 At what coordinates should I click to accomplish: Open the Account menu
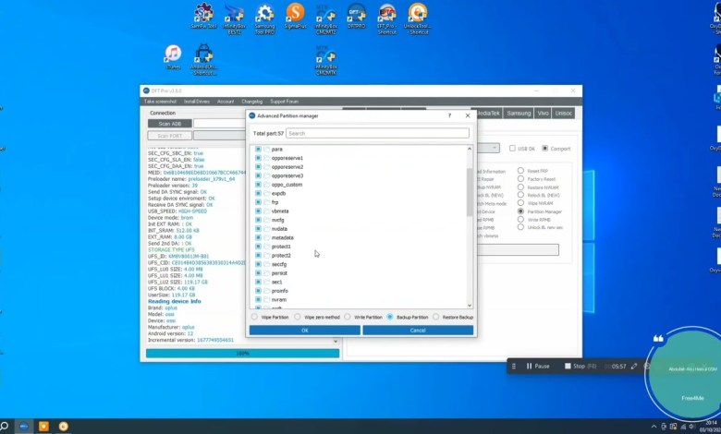pos(226,102)
